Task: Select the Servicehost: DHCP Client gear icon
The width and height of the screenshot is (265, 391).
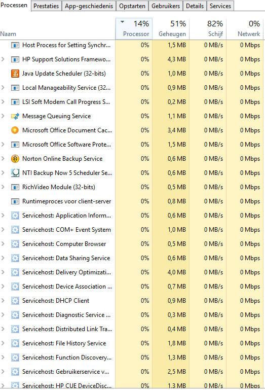Action: (x=15, y=301)
